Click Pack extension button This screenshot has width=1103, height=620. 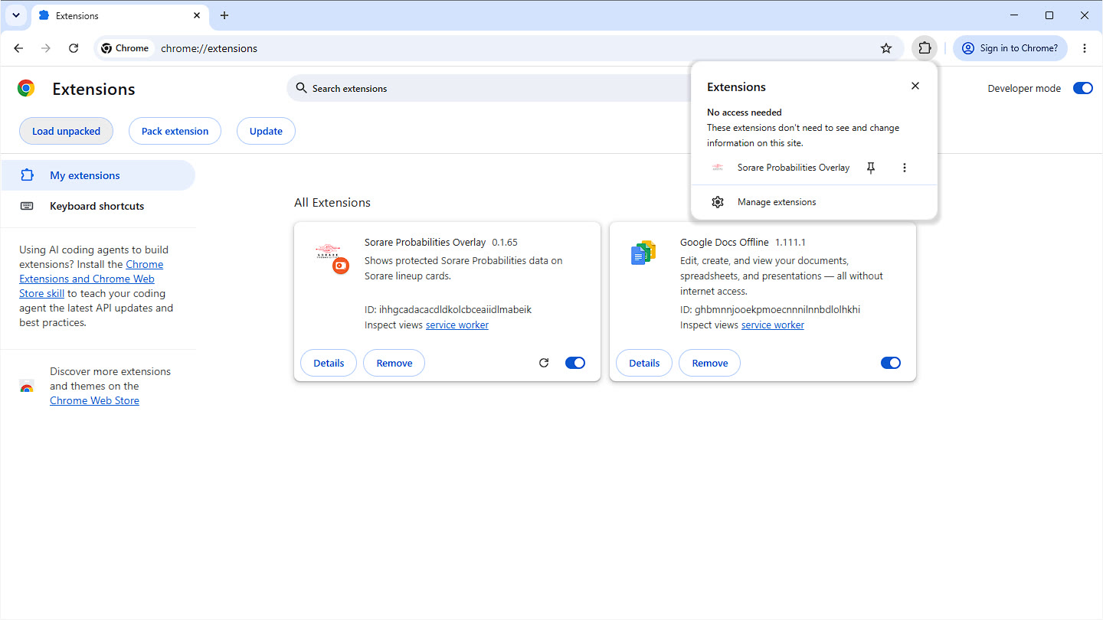pyautogui.click(x=175, y=131)
